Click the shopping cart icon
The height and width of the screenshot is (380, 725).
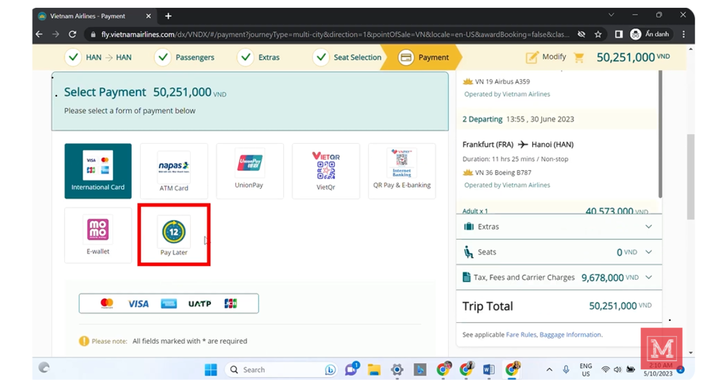pyautogui.click(x=579, y=57)
